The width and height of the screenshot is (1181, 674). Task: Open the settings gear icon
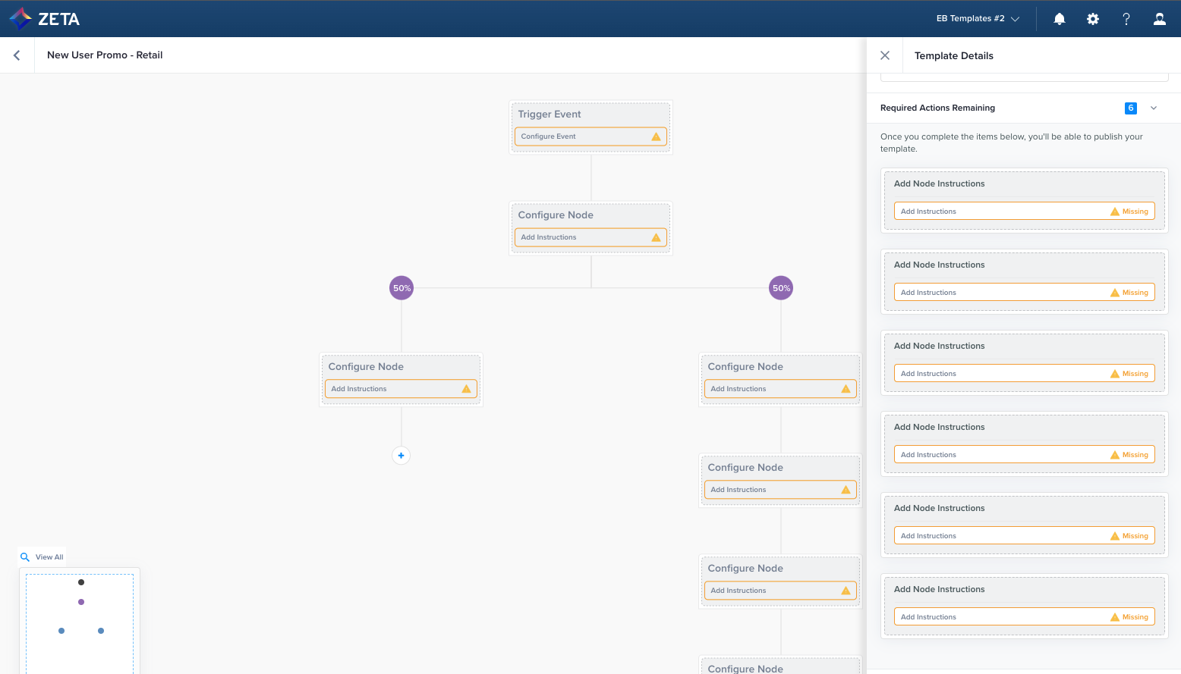1093,19
